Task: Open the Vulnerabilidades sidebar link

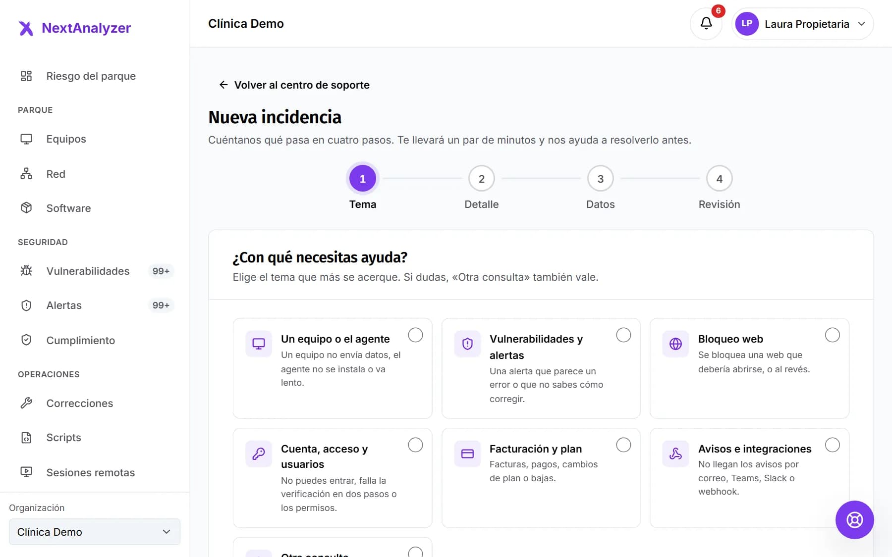Action: [x=95, y=271]
